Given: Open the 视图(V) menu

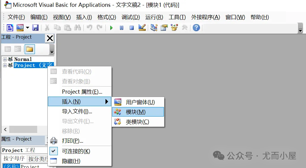Looking at the screenshot, I should [x=62, y=17].
